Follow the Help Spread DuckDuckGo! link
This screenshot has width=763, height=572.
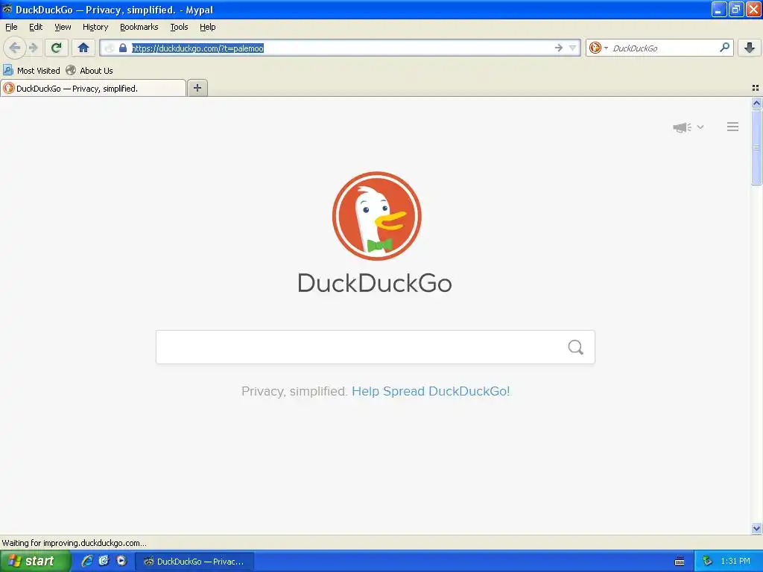pyautogui.click(x=431, y=391)
